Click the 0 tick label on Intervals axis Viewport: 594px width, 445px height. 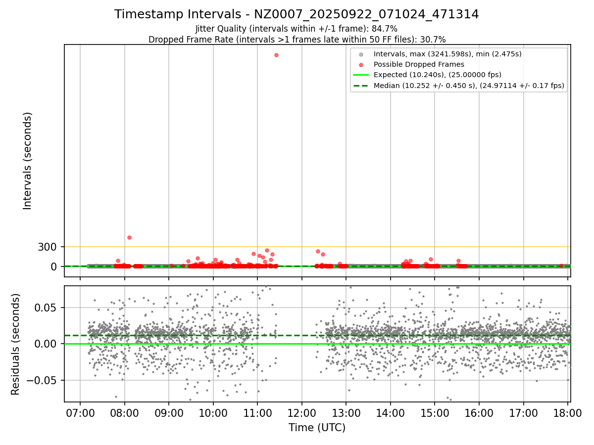click(x=54, y=267)
